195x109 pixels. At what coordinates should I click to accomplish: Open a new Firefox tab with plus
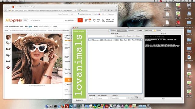click(x=35, y=7)
